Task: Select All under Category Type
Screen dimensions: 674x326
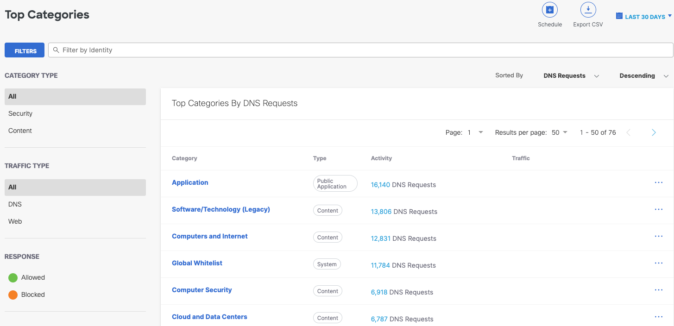Action: point(75,97)
